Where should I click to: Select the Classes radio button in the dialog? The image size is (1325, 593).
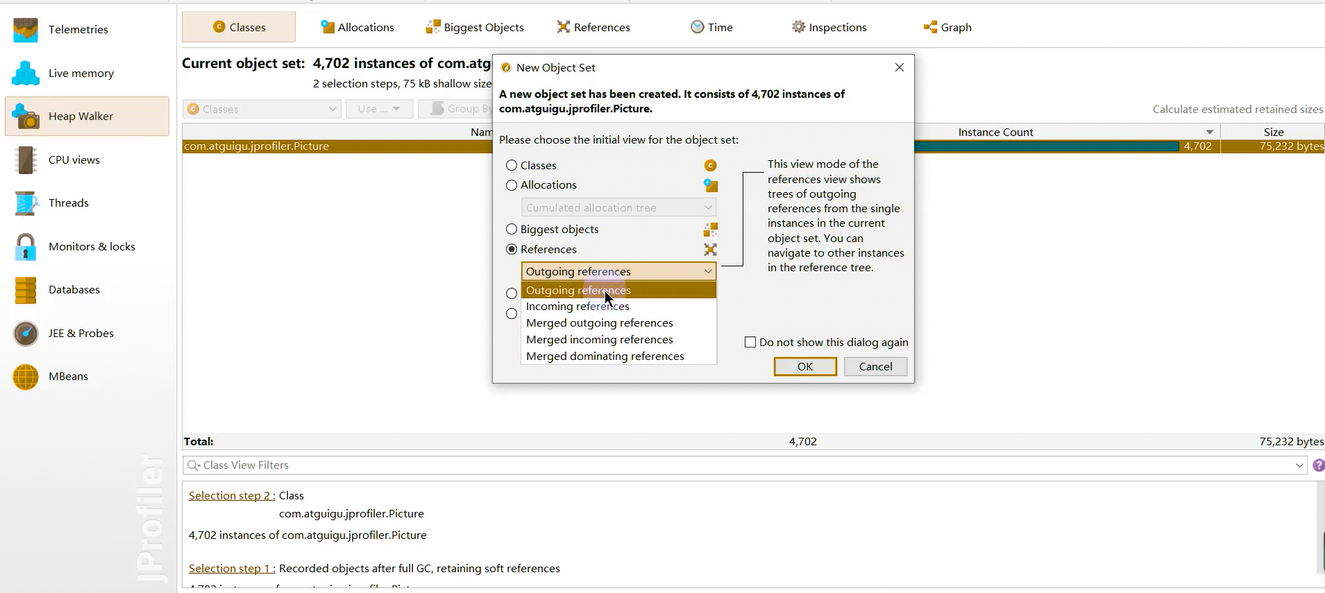(x=512, y=166)
